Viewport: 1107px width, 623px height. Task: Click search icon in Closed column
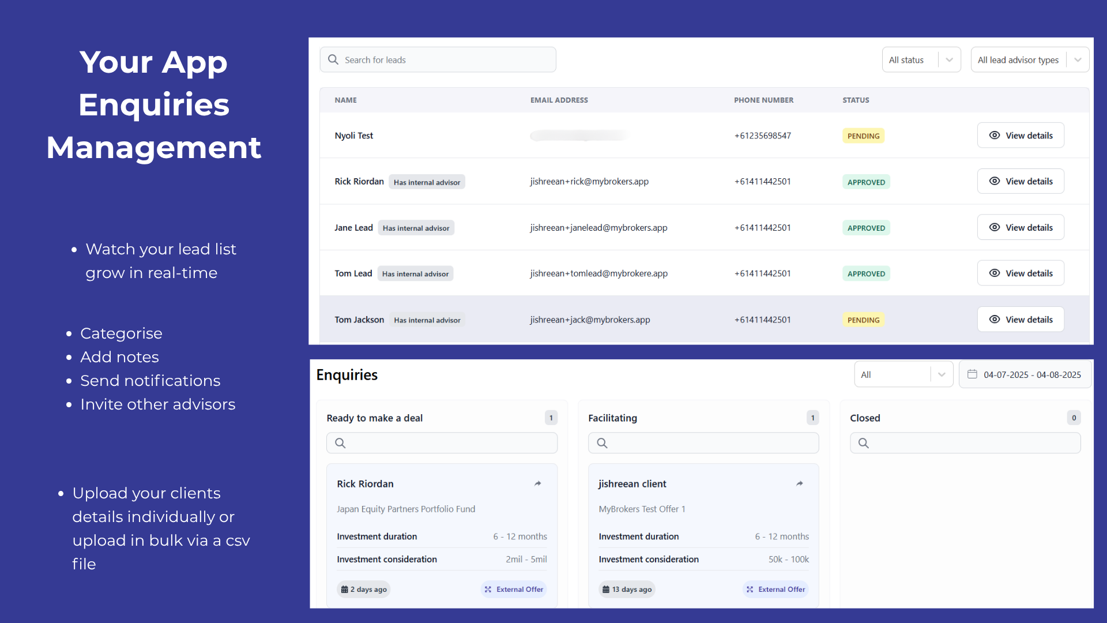click(863, 443)
